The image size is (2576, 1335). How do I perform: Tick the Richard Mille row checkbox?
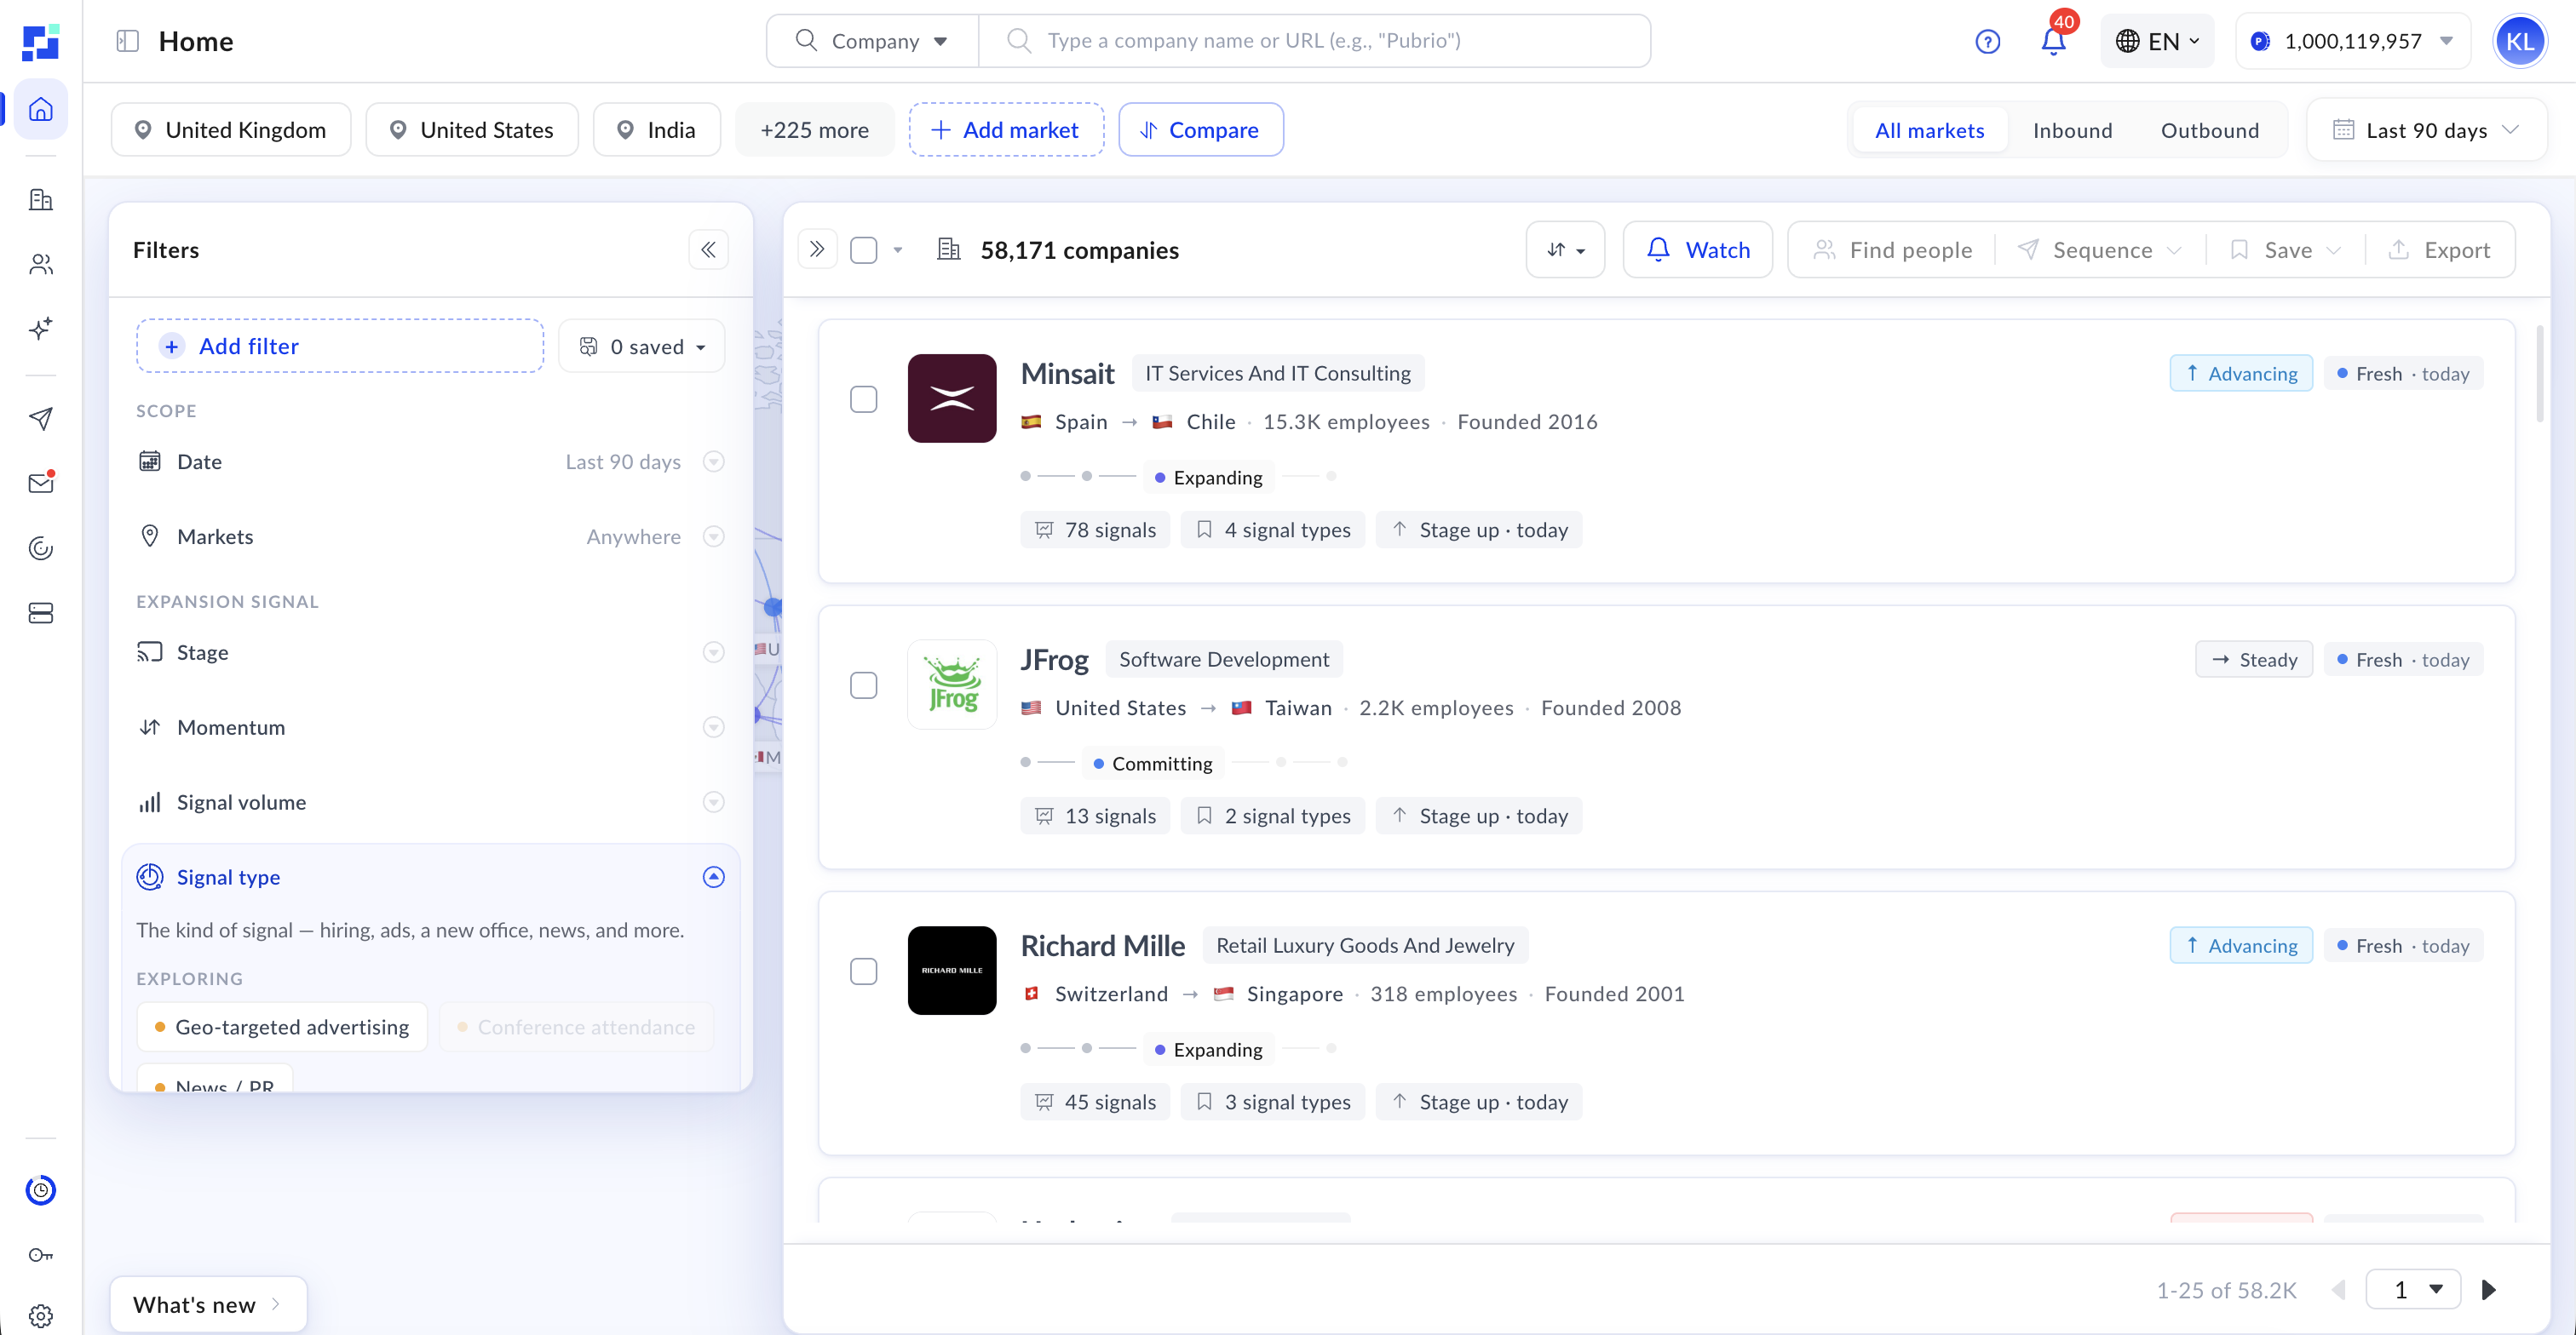pyautogui.click(x=864, y=971)
